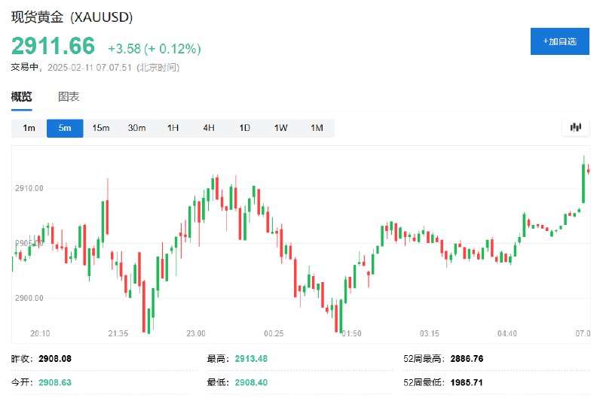Select the 30m timeframe
The image size is (603, 401).
coord(137,128)
